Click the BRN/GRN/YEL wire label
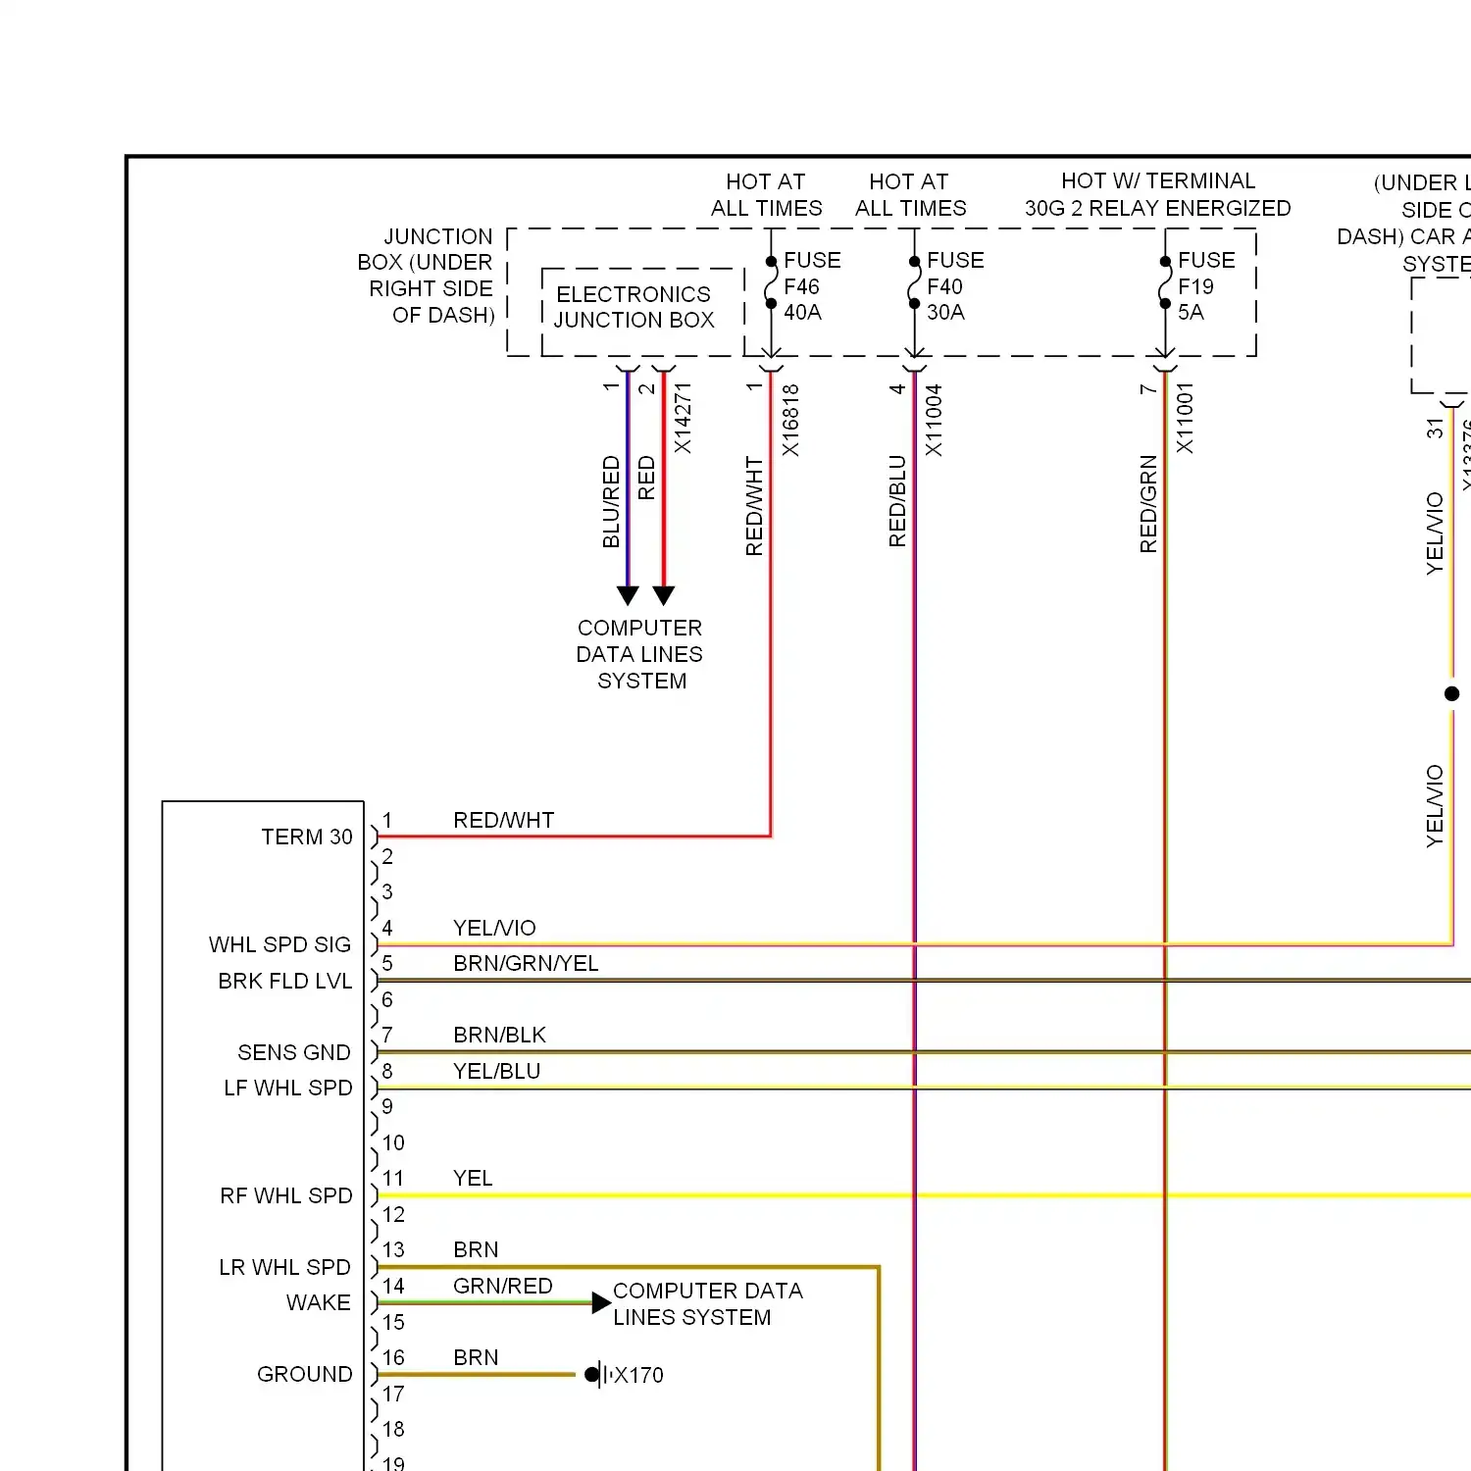 (526, 963)
